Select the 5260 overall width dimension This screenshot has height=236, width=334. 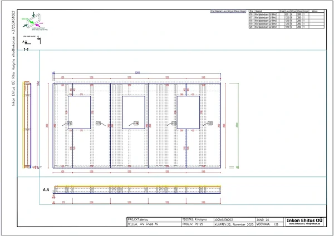[137, 73]
